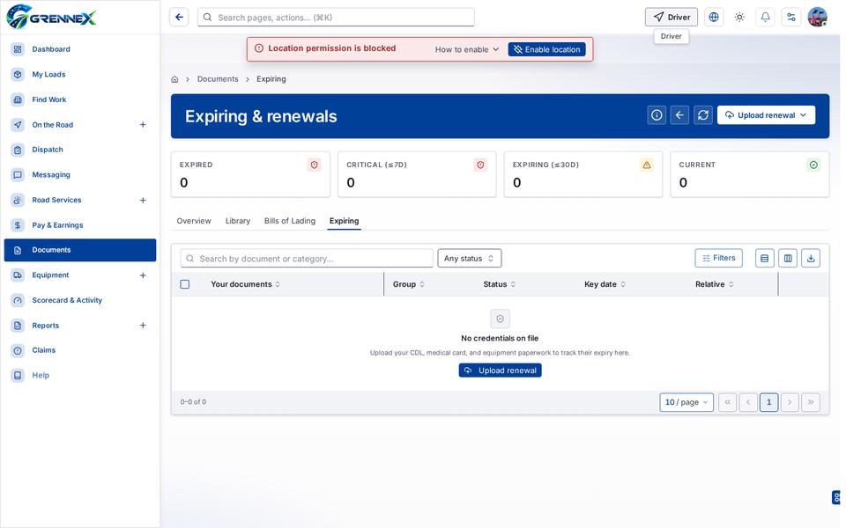846x528 pixels.
Task: Open the 10 / page size selector
Action: [x=686, y=402]
